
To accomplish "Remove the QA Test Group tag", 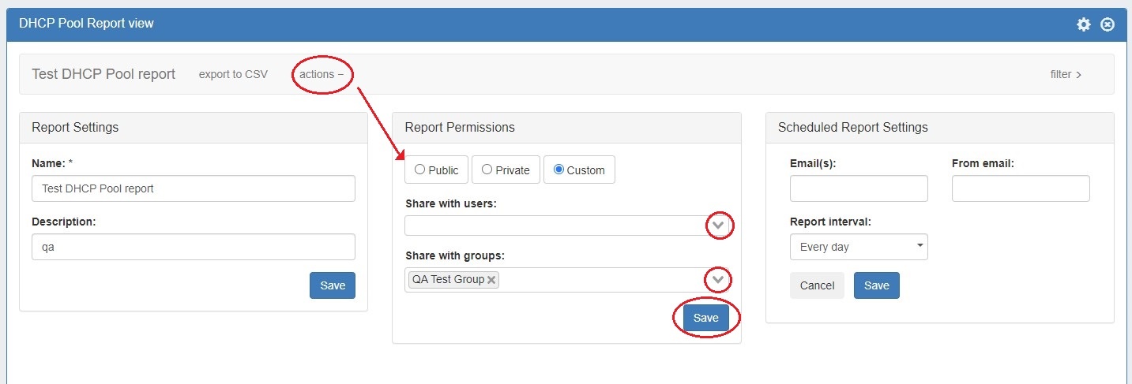I will pyautogui.click(x=491, y=280).
